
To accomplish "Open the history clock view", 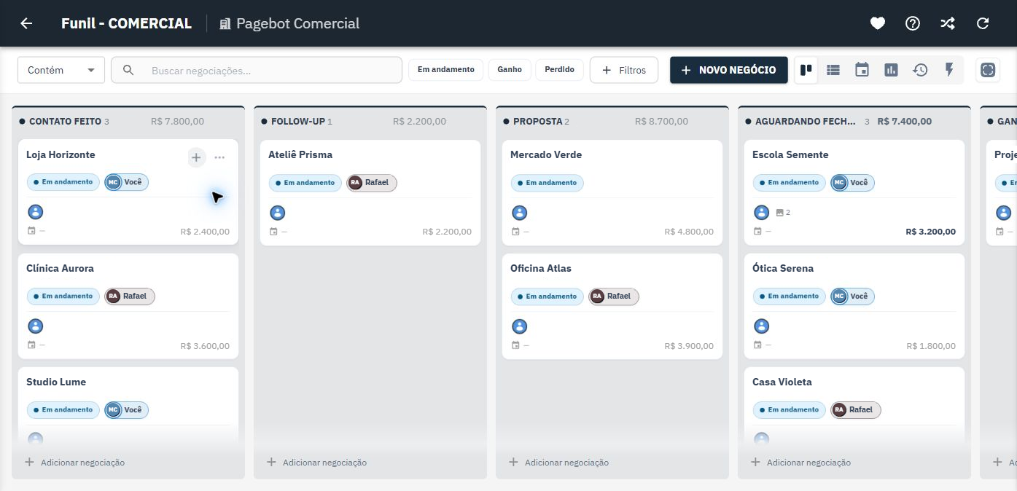I will (920, 70).
